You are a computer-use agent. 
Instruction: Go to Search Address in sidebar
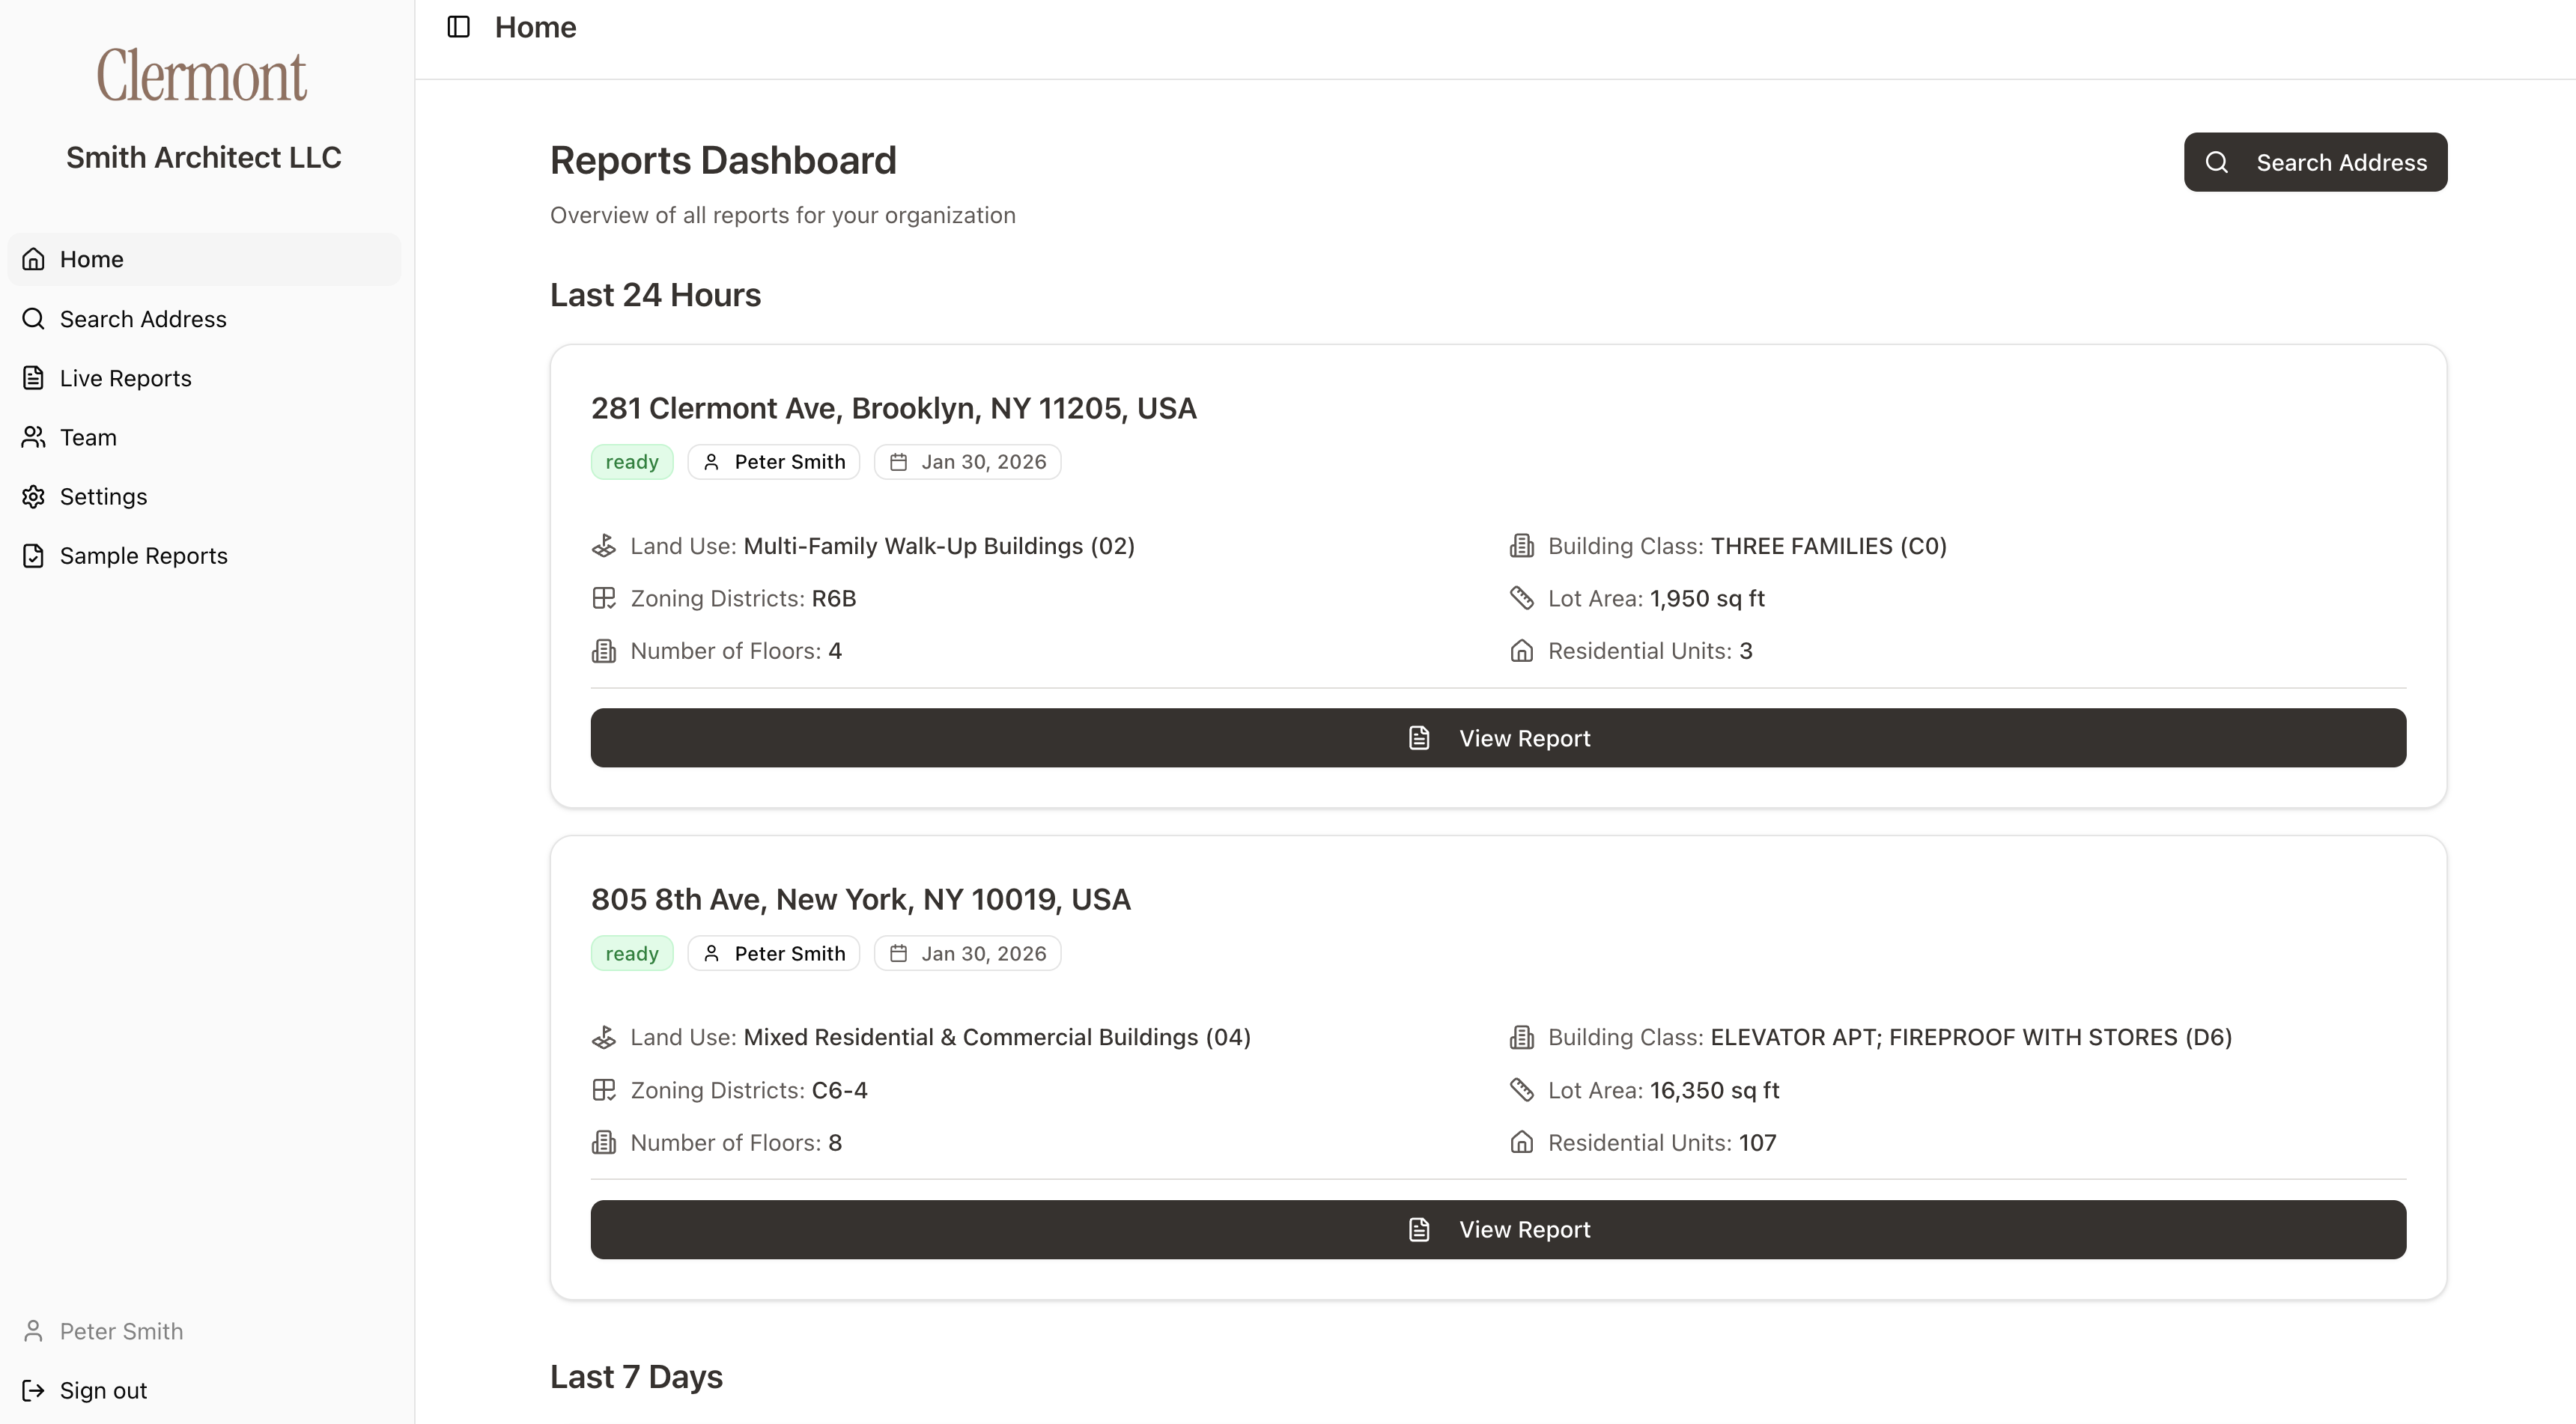point(143,319)
